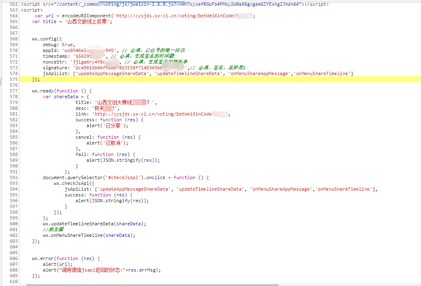The height and width of the screenshot is (286, 421).
Task: Click 'success: function (res) {' on line 582
Action: (109, 120)
